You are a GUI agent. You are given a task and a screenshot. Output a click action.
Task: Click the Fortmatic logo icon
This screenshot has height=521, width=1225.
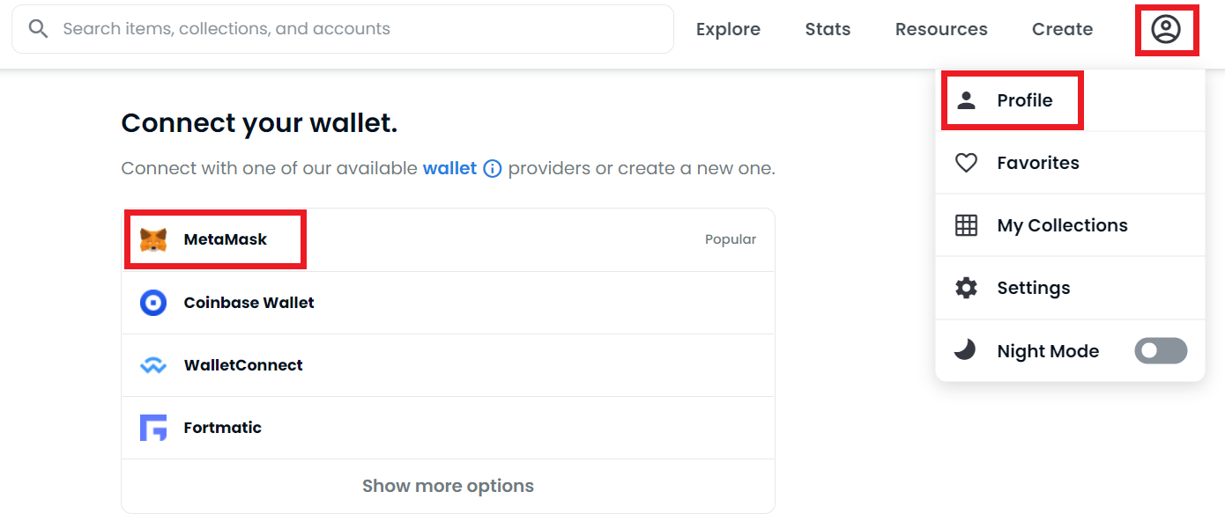(153, 428)
